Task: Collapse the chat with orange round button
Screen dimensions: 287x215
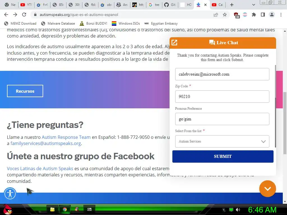Action: pyautogui.click(x=267, y=189)
